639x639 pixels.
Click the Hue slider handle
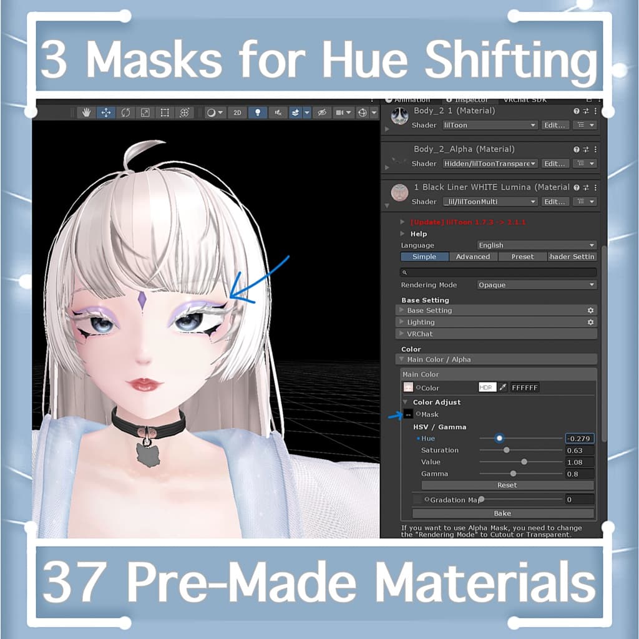pos(499,439)
